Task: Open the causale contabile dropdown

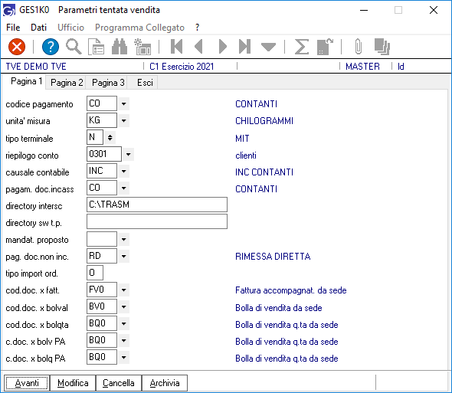Action: pos(123,172)
